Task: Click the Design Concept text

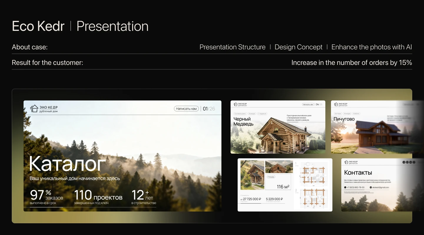Action: tap(299, 47)
